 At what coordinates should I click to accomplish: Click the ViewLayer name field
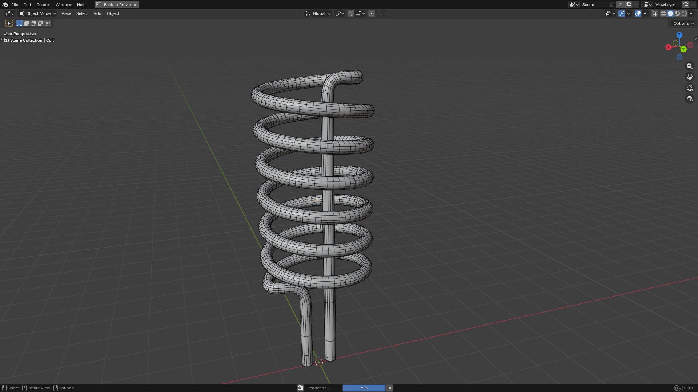(x=667, y=5)
